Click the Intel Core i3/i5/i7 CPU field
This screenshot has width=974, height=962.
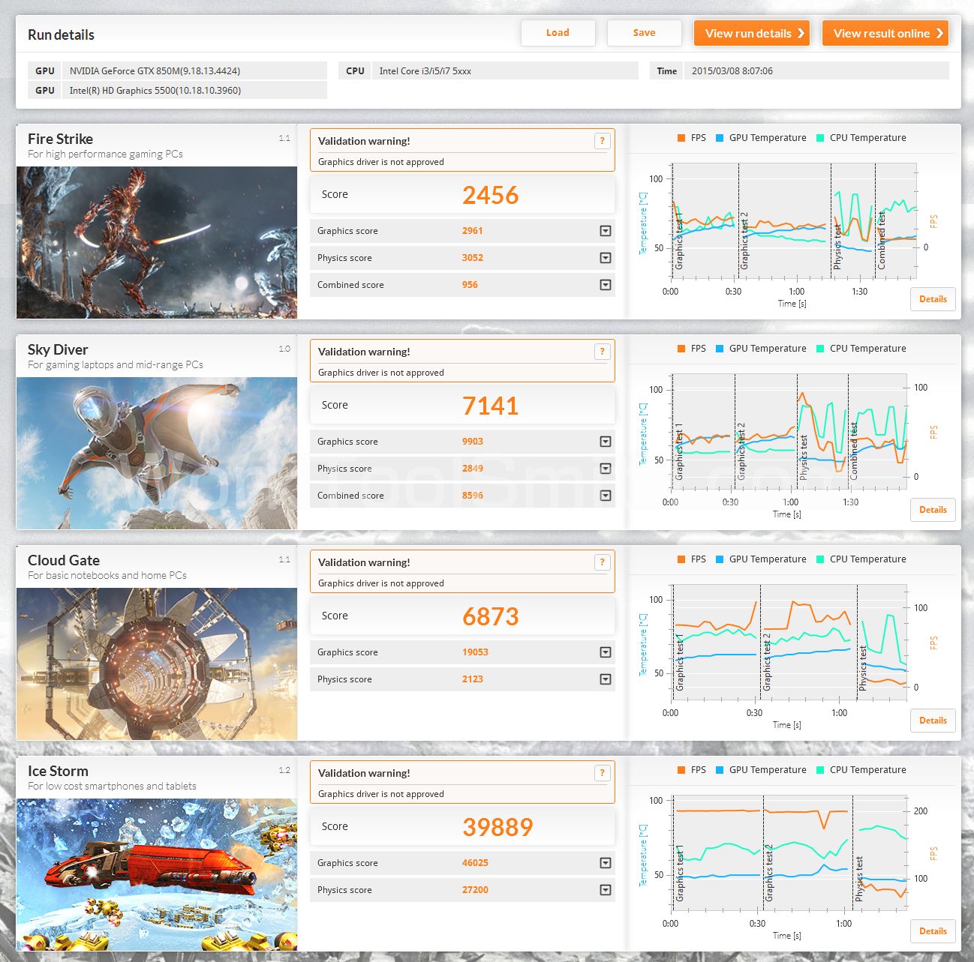505,71
